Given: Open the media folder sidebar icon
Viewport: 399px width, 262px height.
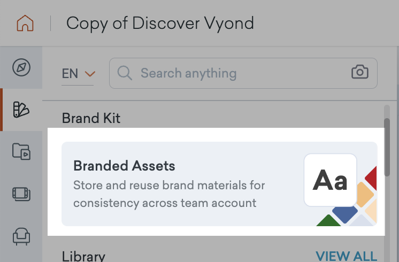Looking at the screenshot, I should pyautogui.click(x=21, y=152).
